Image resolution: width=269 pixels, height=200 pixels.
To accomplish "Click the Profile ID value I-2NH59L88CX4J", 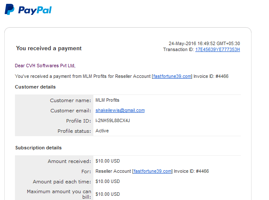I will pos(113,120).
